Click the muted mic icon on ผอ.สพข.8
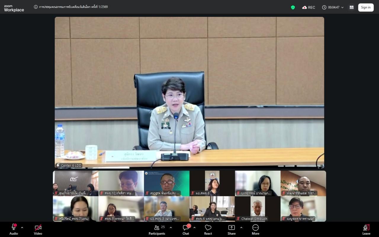The image size is (379, 237). 192,193
